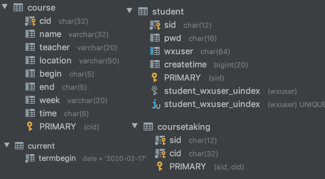The height and width of the screenshot is (179, 325).
Task: Click the gold PRIMARY key icon under student
Action: [x=154, y=77]
